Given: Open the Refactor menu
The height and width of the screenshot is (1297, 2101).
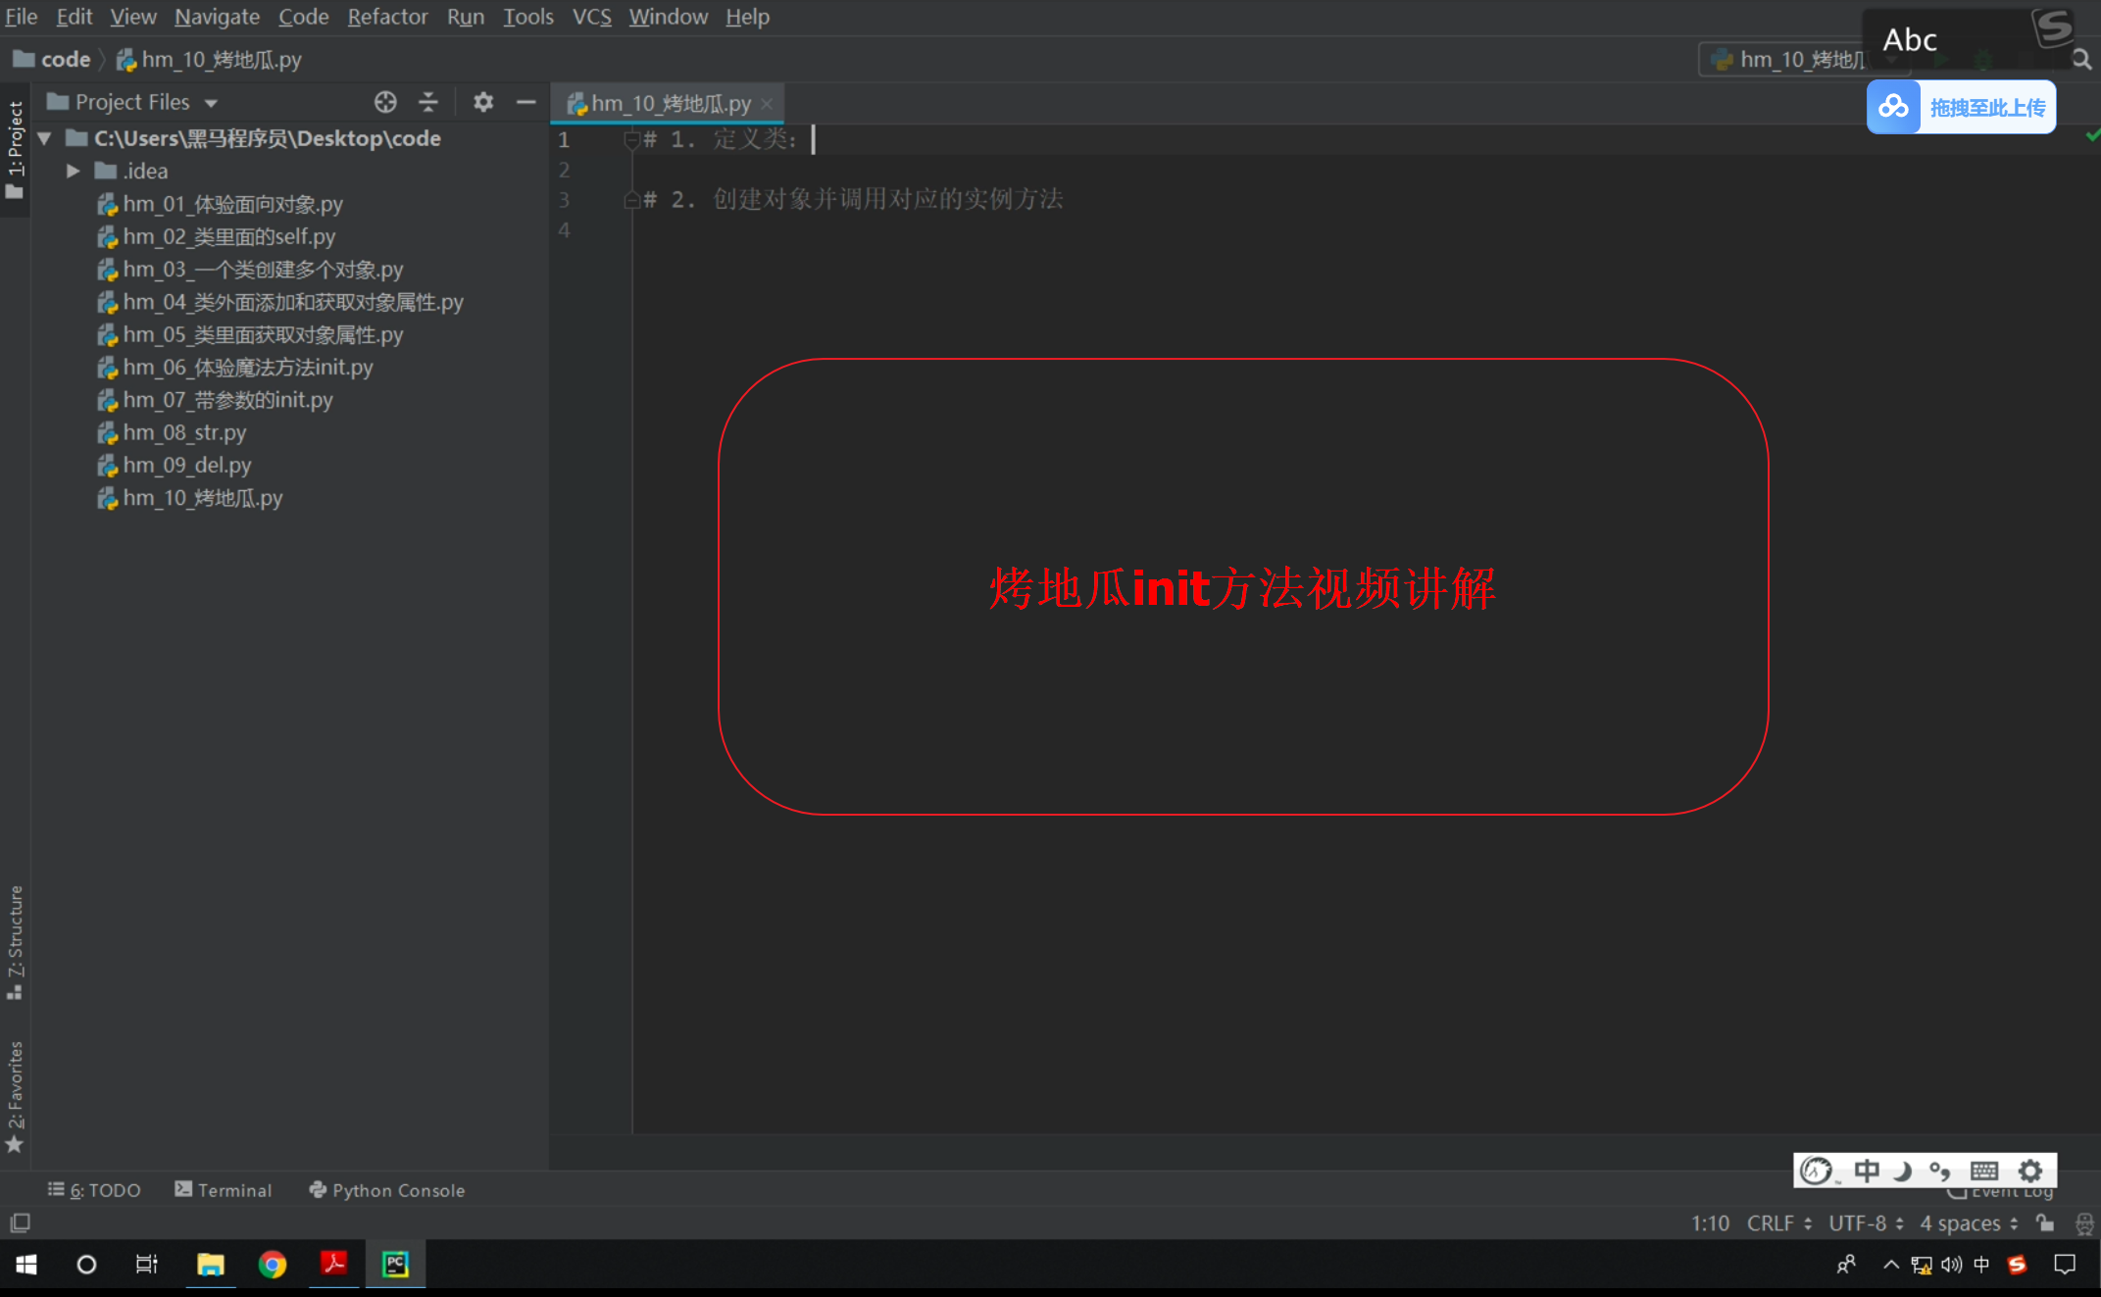Looking at the screenshot, I should [x=387, y=17].
